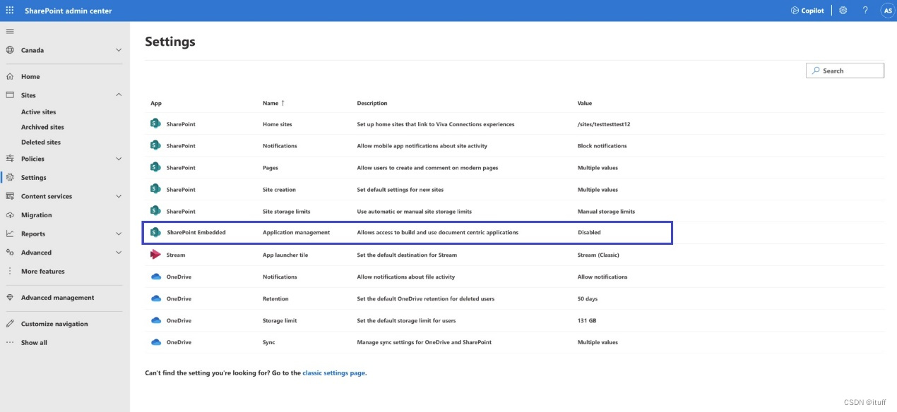Click SharePoint icon in Site storage limits row

(x=155, y=211)
